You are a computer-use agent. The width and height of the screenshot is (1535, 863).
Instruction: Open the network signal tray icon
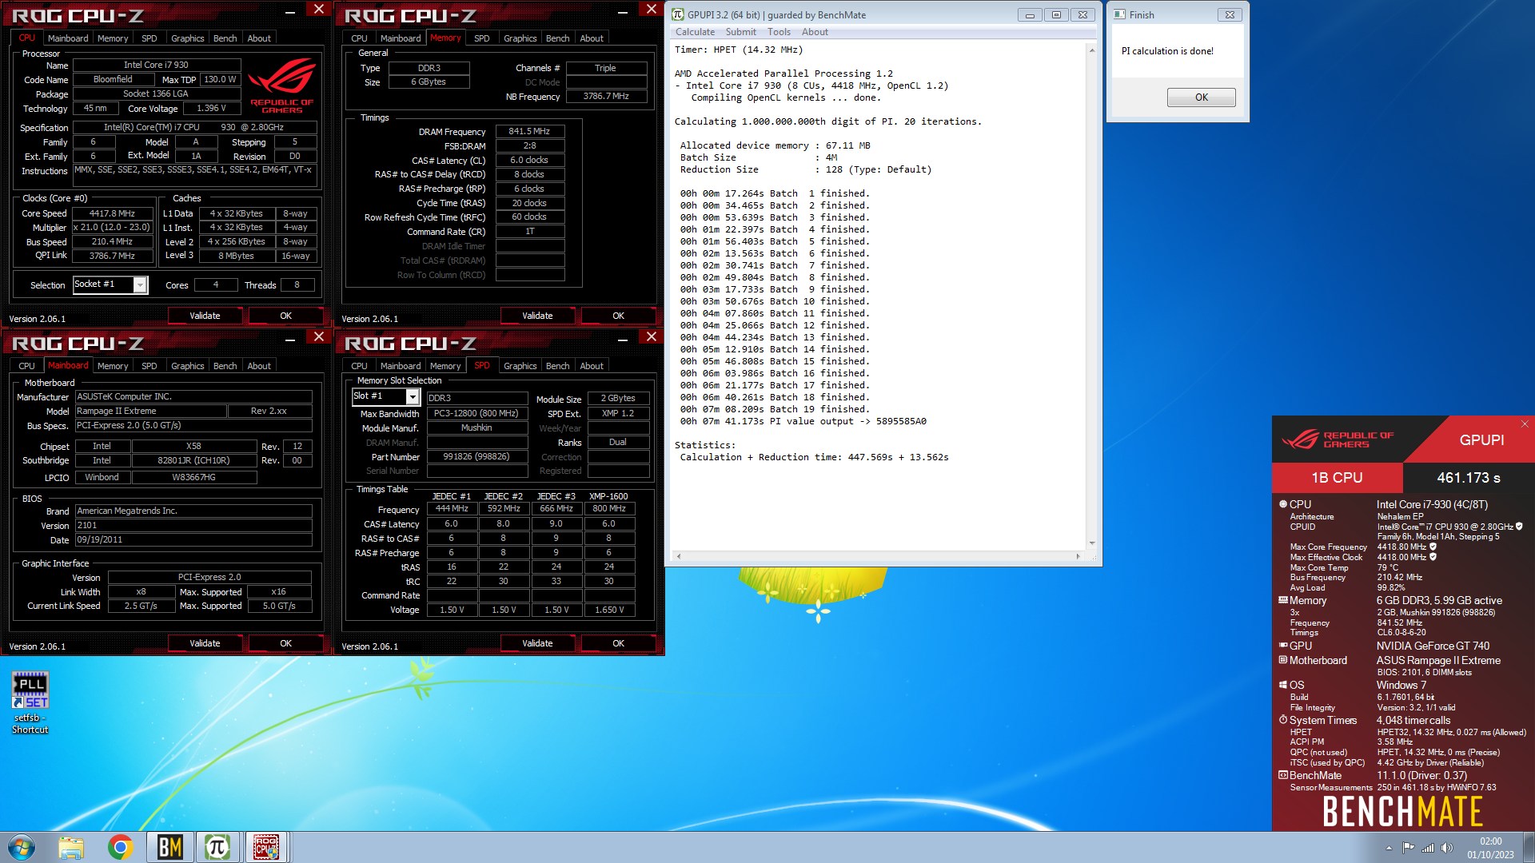[1427, 848]
